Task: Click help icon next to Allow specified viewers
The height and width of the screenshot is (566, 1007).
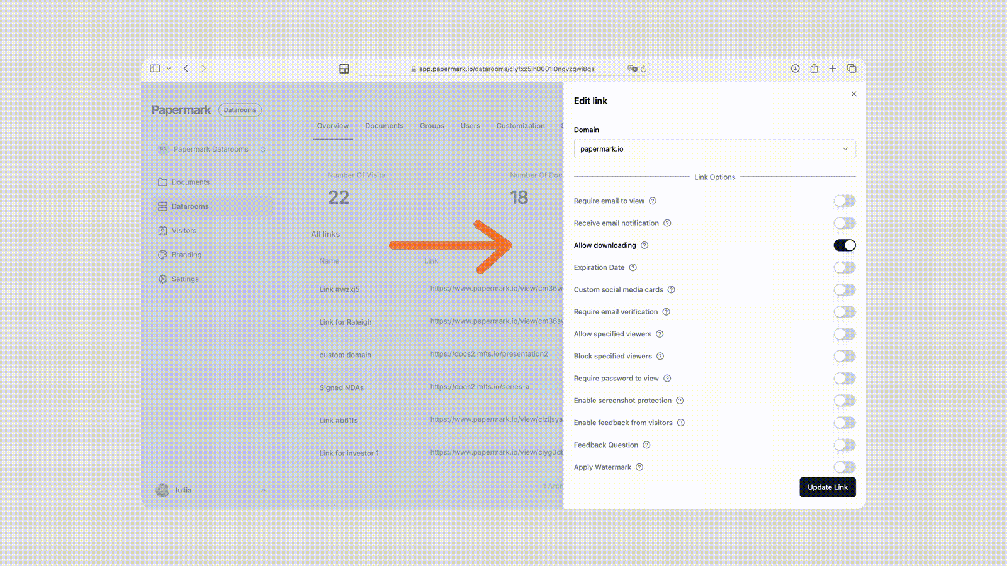Action: tap(660, 334)
